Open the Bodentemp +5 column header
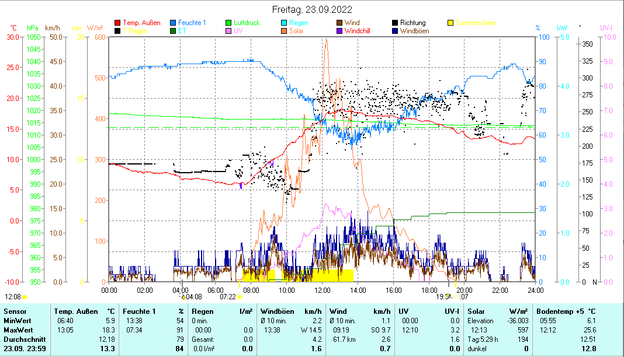624x357 pixels. coord(566,311)
